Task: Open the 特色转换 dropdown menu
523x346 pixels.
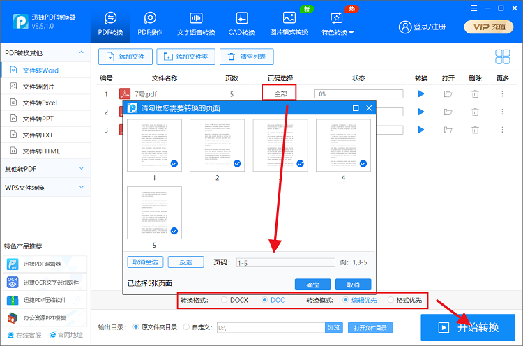Action: click(338, 22)
